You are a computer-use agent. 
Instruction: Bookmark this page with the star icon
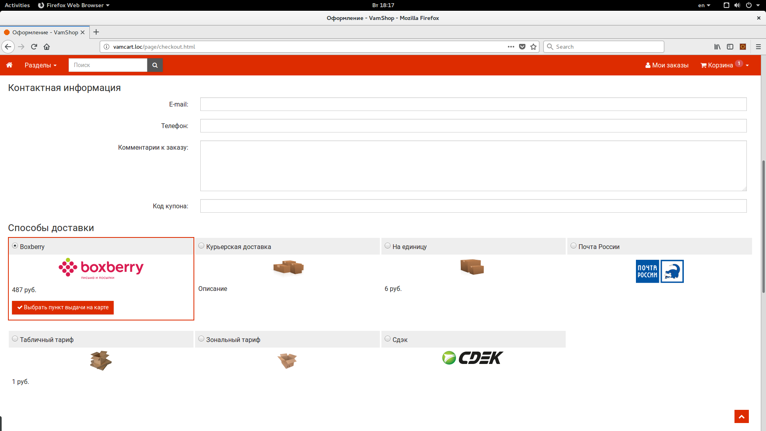533,47
